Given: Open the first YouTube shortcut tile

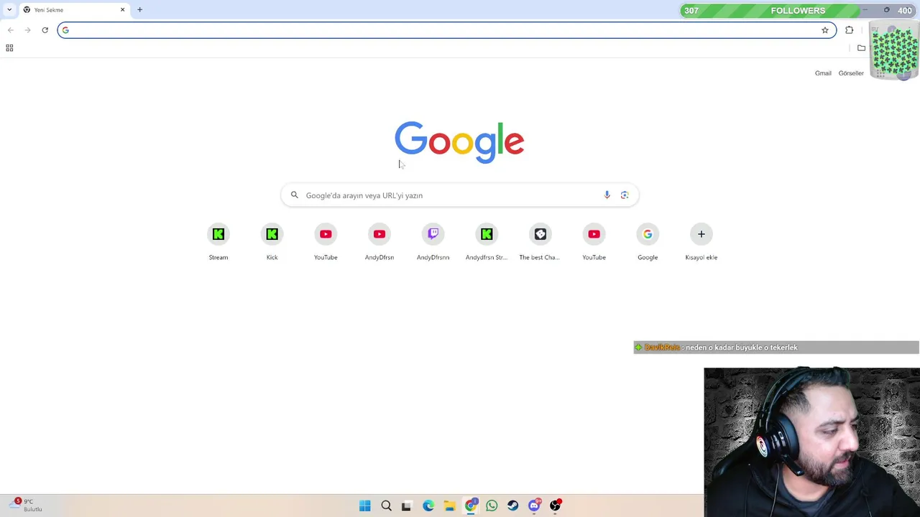Looking at the screenshot, I should click(326, 241).
